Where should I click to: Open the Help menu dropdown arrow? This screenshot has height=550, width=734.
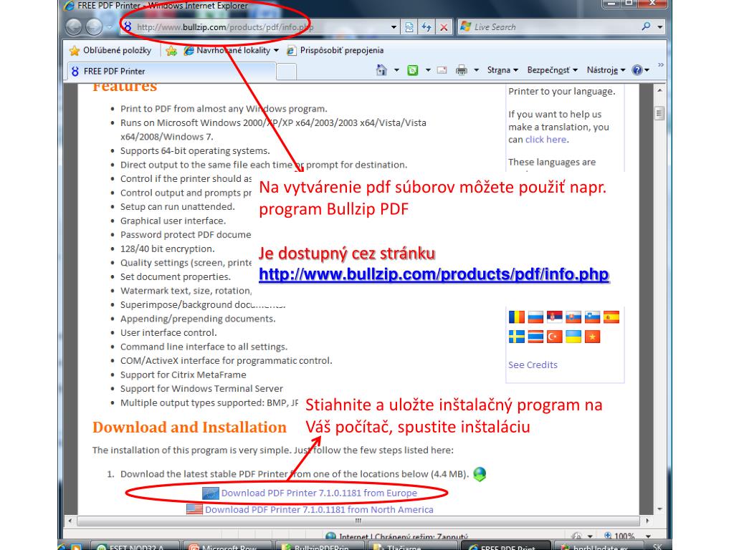pyautogui.click(x=647, y=70)
